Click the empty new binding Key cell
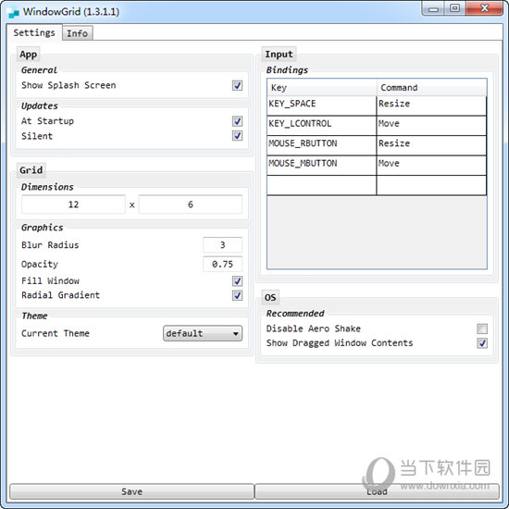The width and height of the screenshot is (509, 509). pos(321,185)
